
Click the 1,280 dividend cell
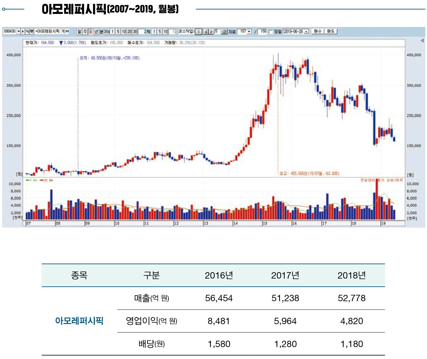coord(286,344)
